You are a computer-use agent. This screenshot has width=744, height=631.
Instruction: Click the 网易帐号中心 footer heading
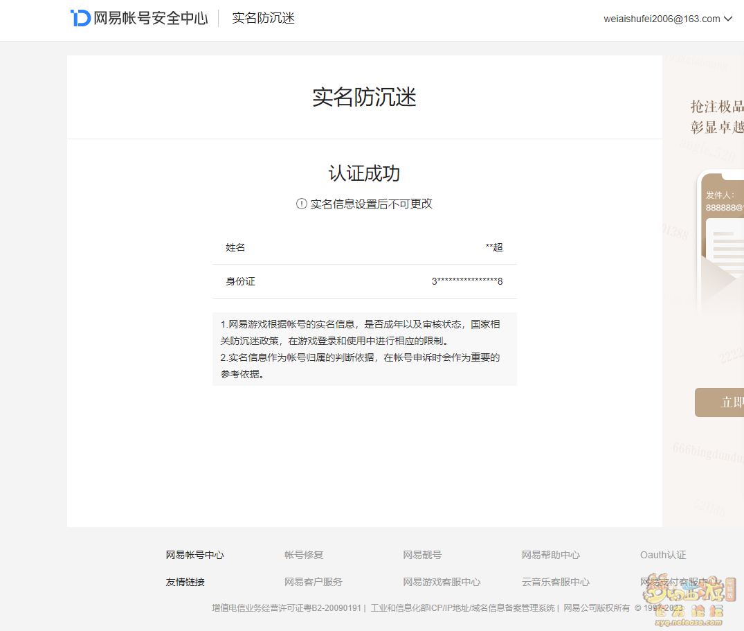tap(194, 555)
